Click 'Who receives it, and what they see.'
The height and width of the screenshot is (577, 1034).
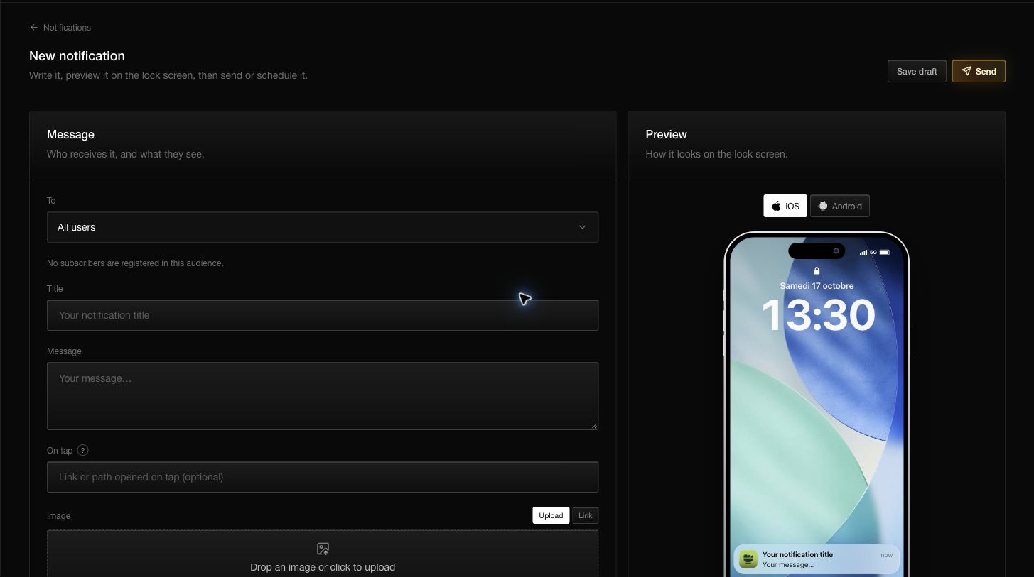click(125, 154)
